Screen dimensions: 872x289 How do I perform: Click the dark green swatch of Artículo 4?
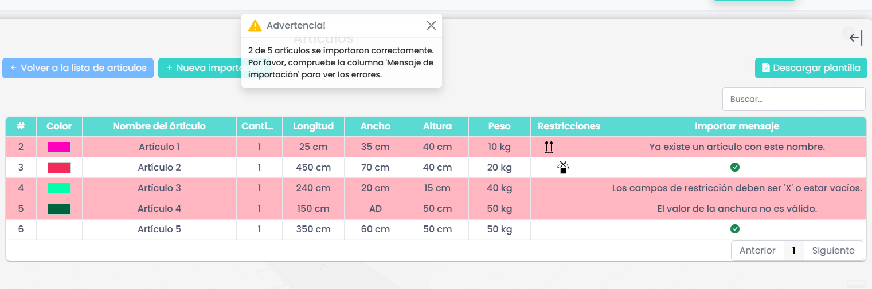tap(59, 209)
